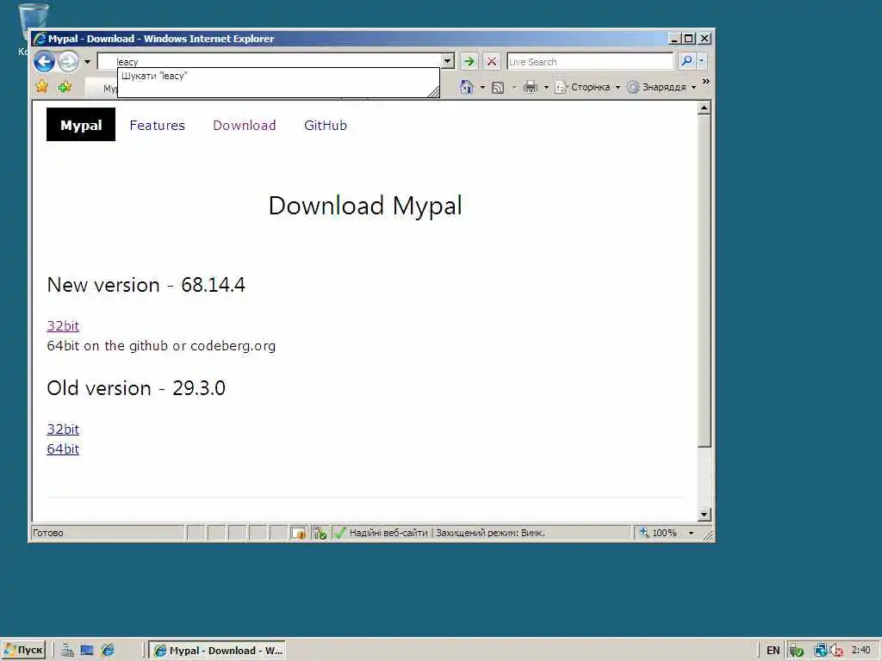Click the greyed Forward navigation arrow
Image resolution: width=882 pixels, height=661 pixels.
click(69, 61)
